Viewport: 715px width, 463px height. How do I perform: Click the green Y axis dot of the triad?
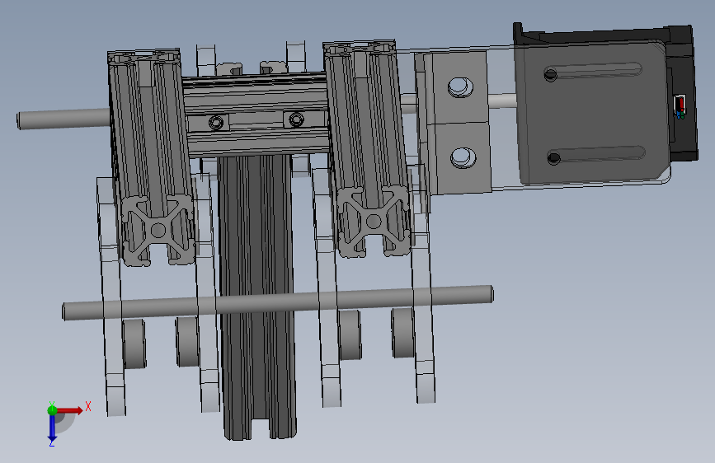pos(52,410)
